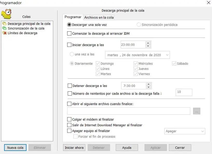Close the Programador window
Viewport: 212px width, 154px height.
coord(208,3)
